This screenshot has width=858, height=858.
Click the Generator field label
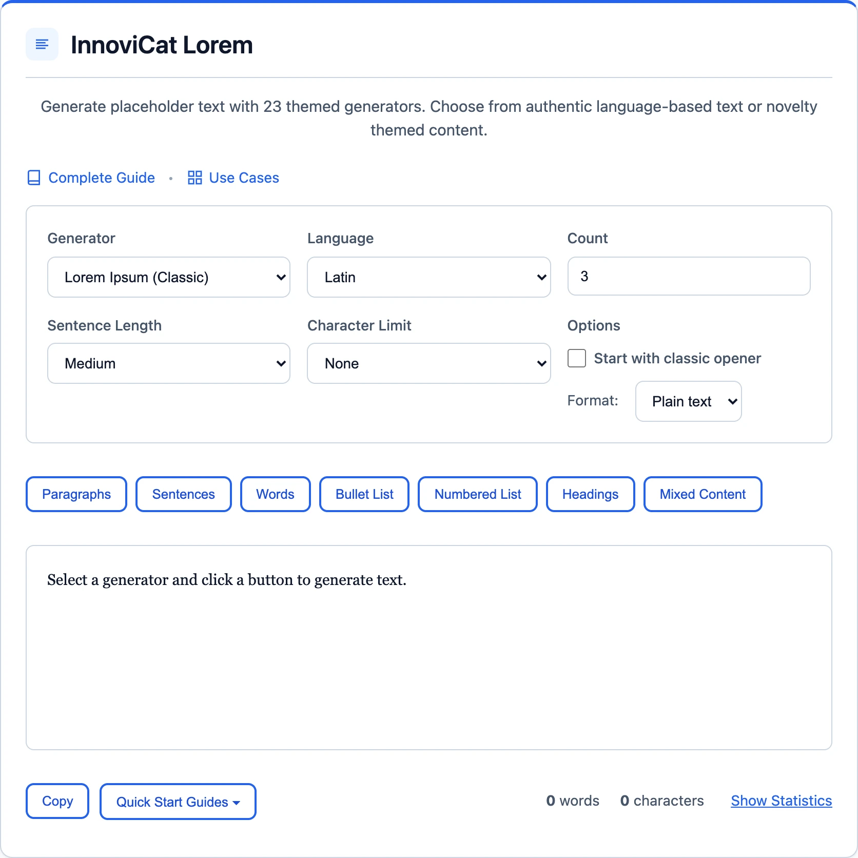point(81,238)
